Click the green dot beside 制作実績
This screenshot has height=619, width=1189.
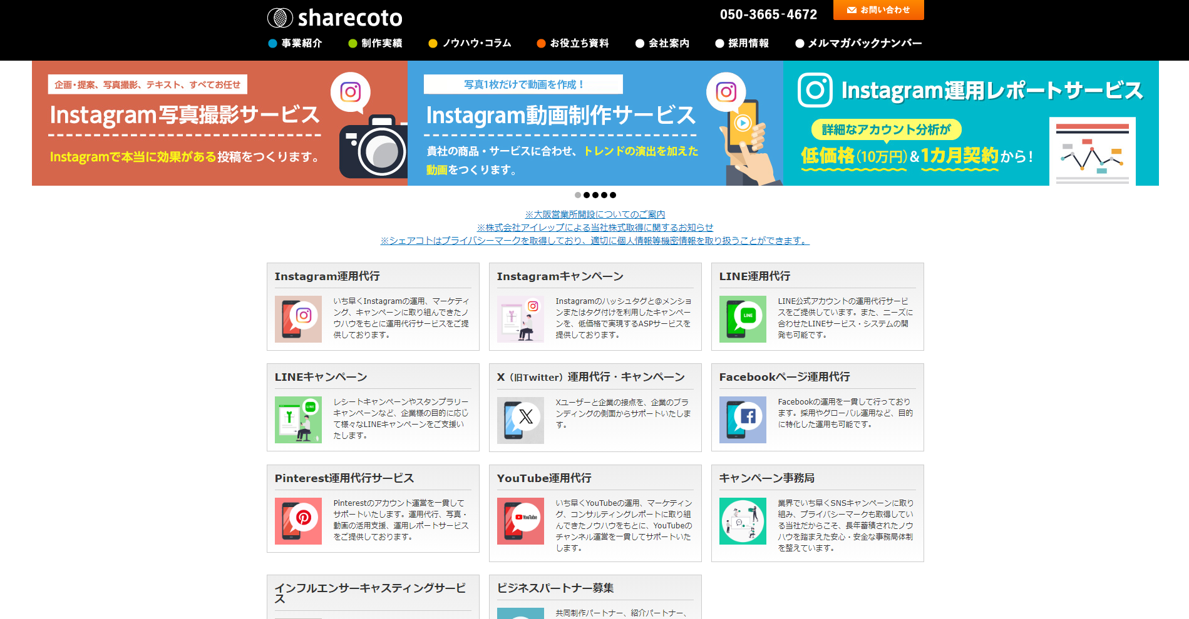pyautogui.click(x=353, y=43)
